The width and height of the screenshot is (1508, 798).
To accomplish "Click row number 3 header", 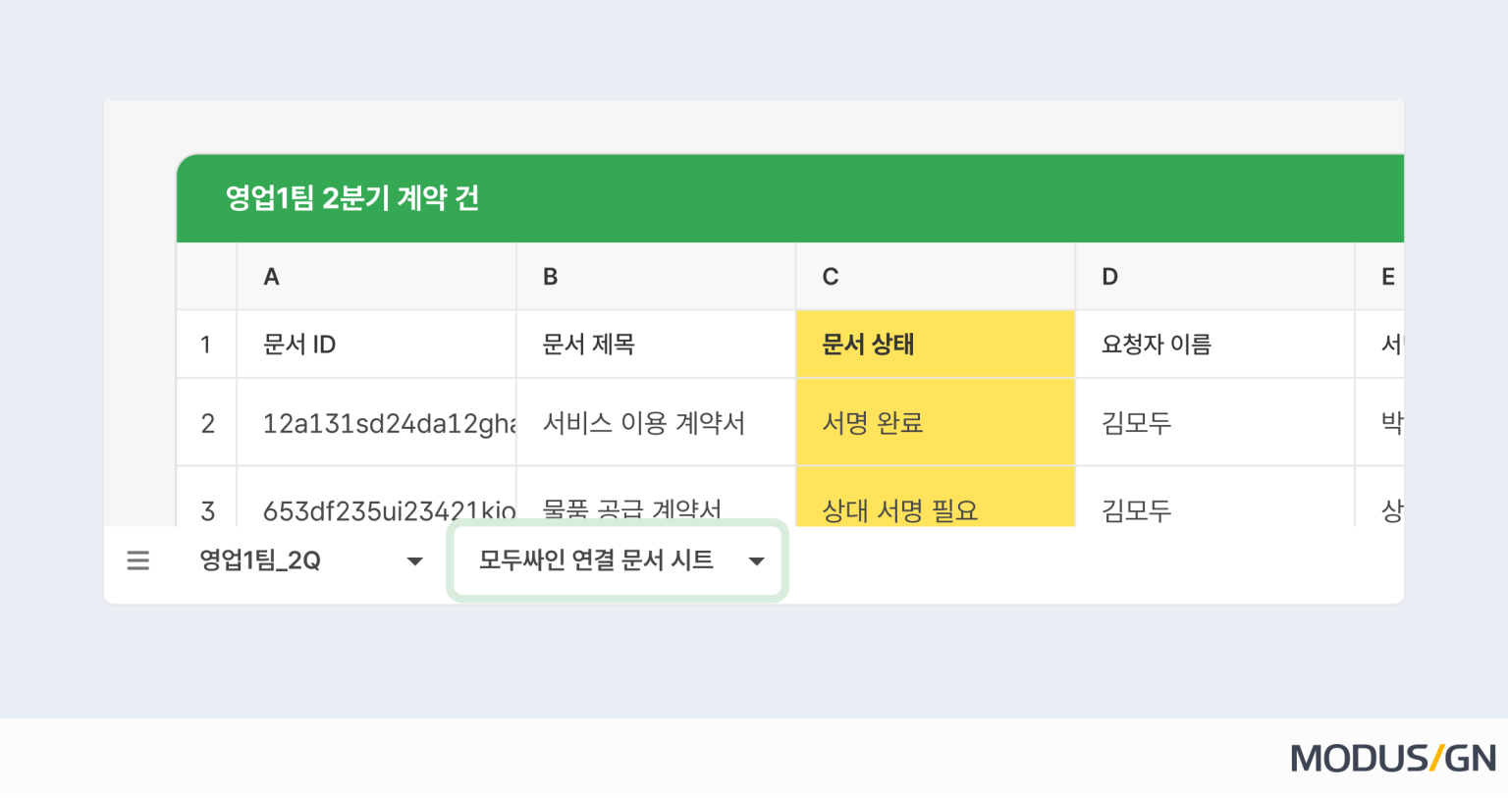I will tap(206, 505).
